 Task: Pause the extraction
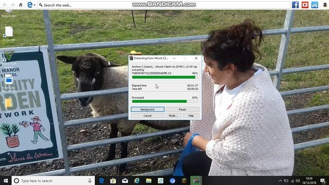point(182,109)
